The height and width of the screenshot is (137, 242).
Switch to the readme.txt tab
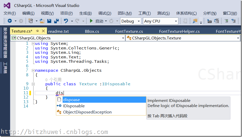tap(59, 31)
